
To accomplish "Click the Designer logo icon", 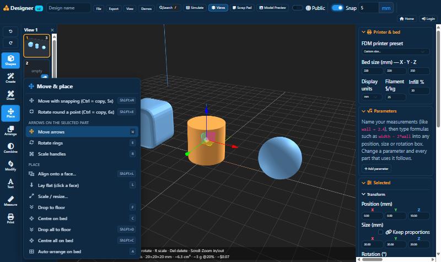I will 6,8.
